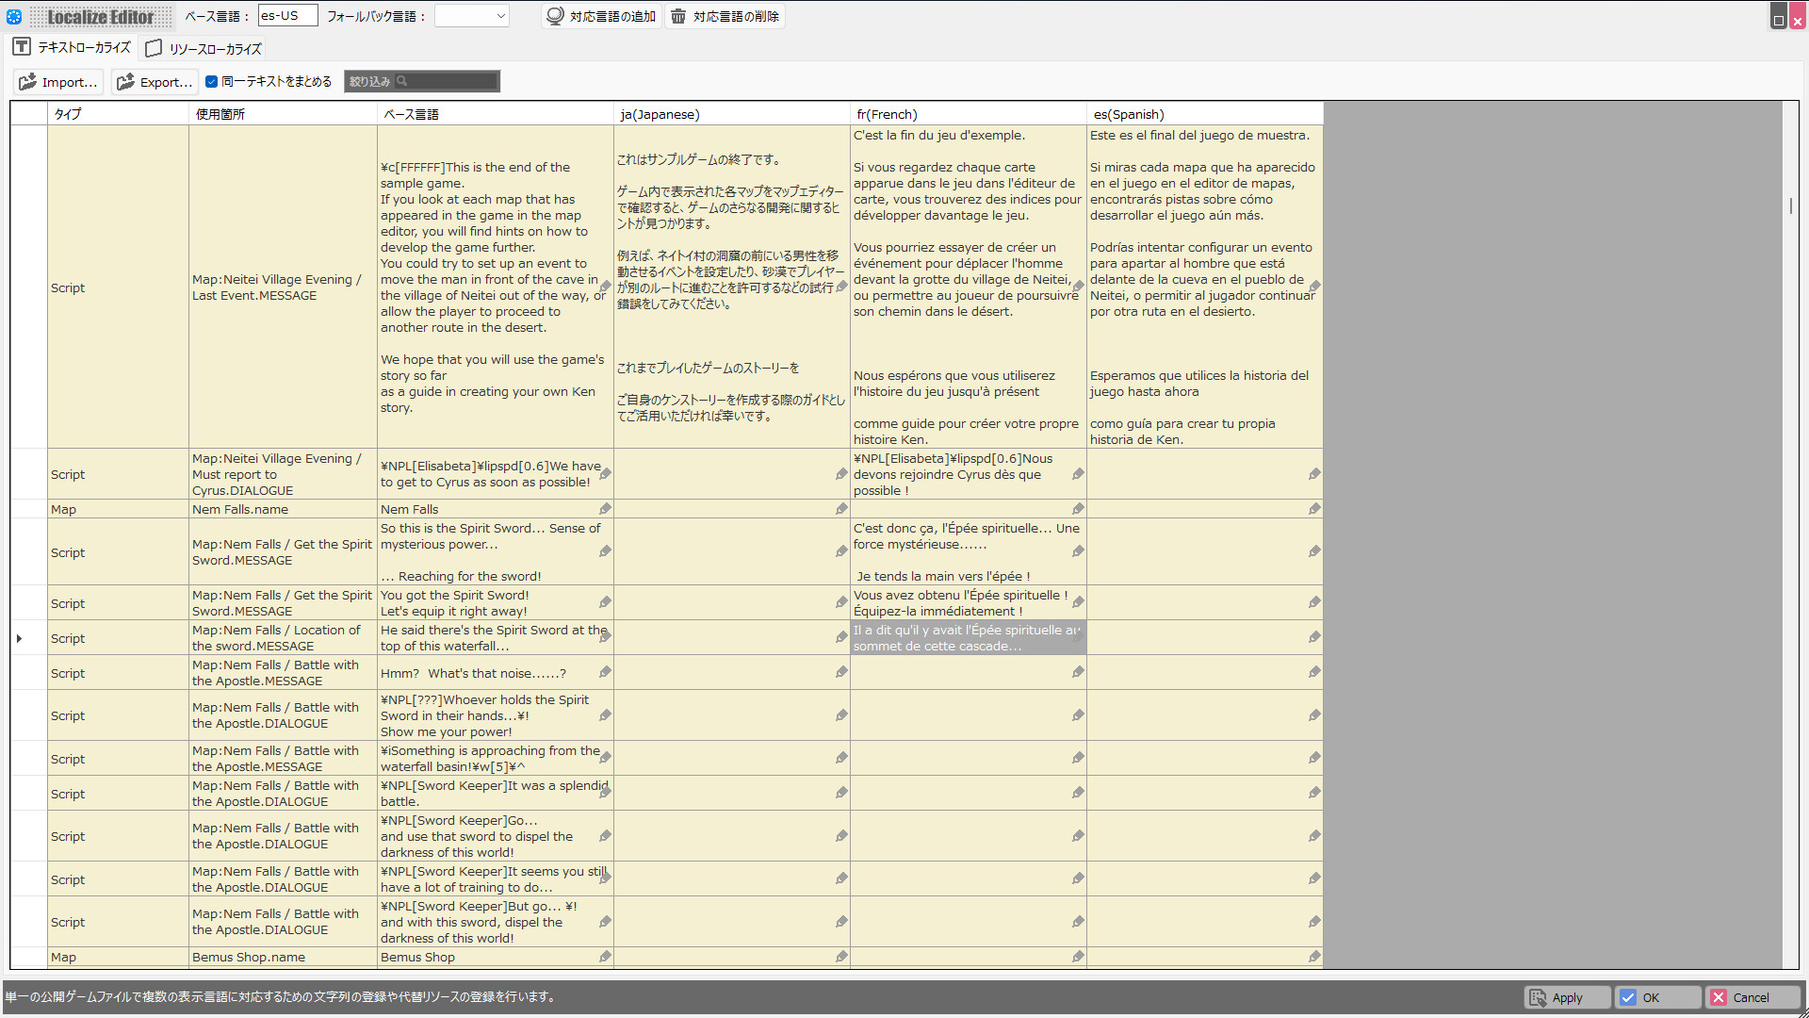Click the pencil icon in Spanish Nem Falls cell
1809x1018 pixels.
[1315, 508]
